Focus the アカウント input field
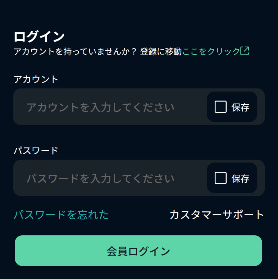 (x=109, y=107)
